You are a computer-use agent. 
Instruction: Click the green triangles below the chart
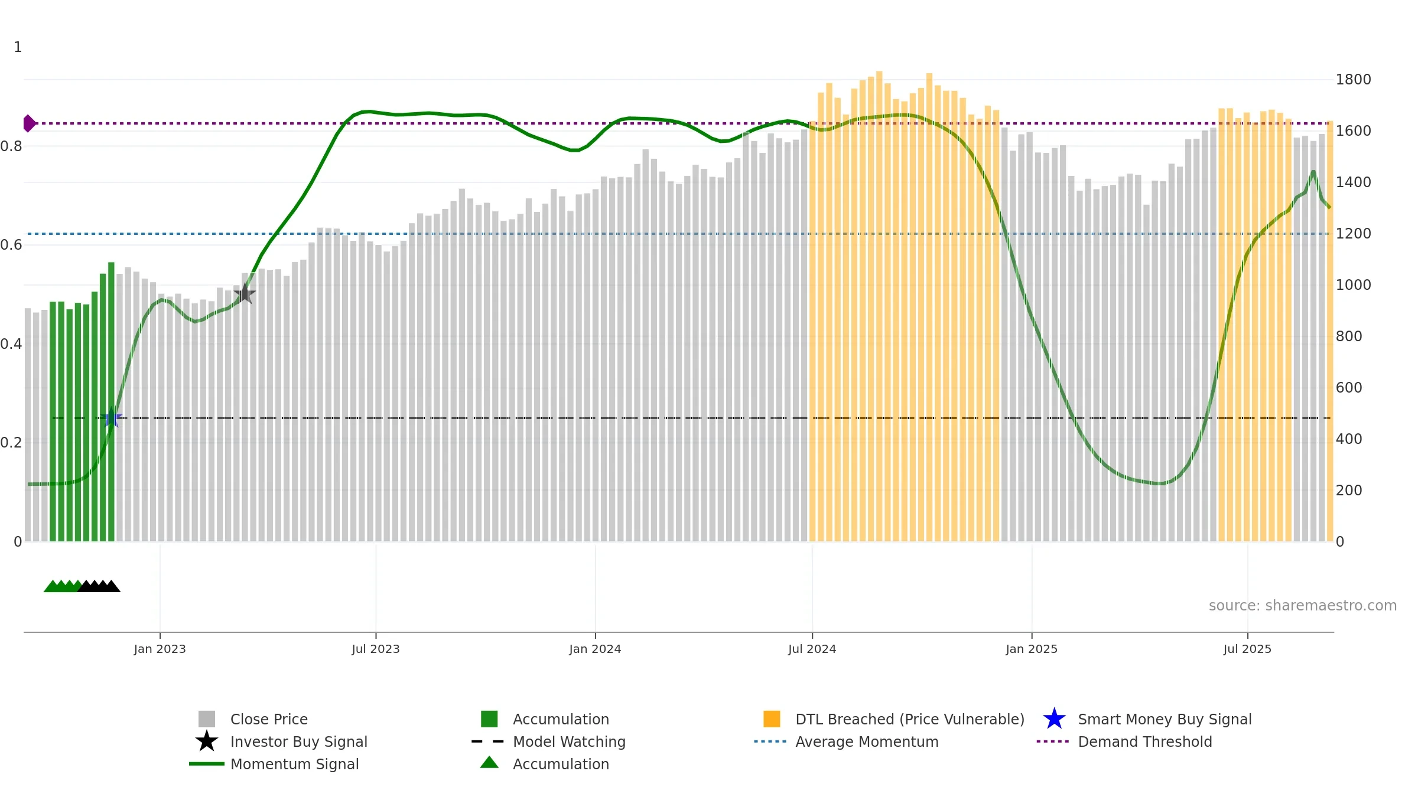(x=61, y=586)
